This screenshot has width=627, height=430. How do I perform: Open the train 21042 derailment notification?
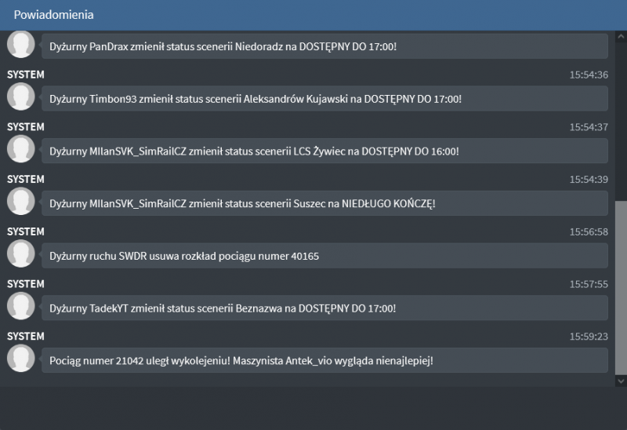[324, 361]
